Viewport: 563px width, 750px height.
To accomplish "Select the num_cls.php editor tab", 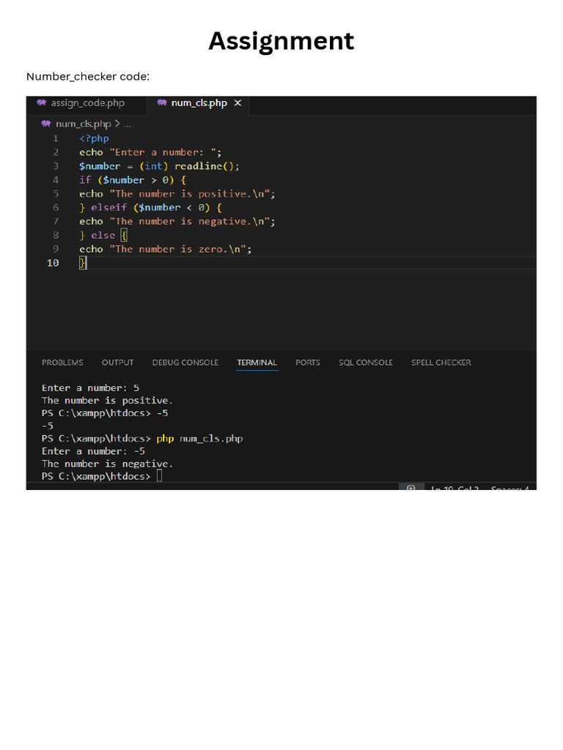I will click(199, 103).
